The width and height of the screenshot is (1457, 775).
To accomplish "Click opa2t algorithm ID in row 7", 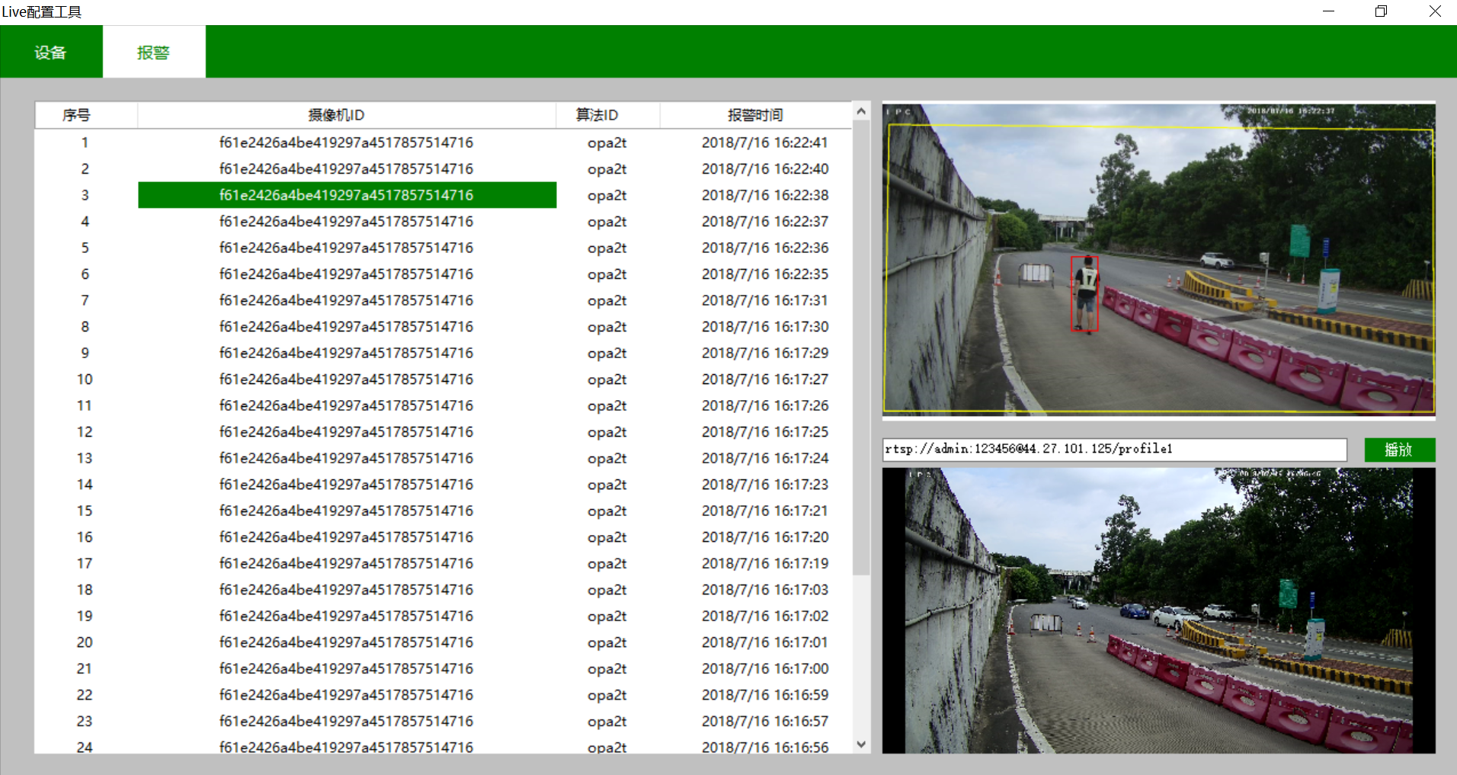I will coord(607,300).
